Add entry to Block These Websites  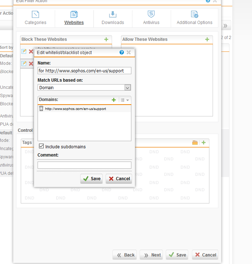pyautogui.click(x=106, y=39)
